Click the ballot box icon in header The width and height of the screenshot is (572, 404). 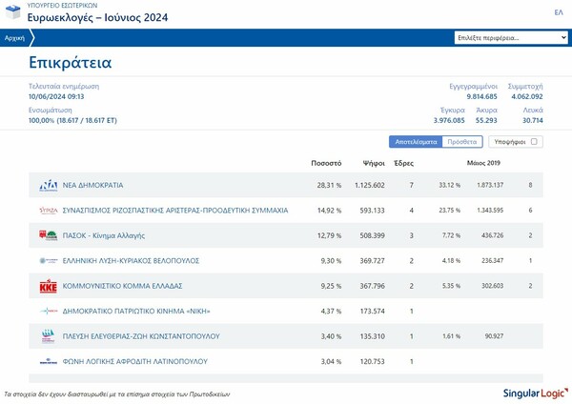coord(13,12)
